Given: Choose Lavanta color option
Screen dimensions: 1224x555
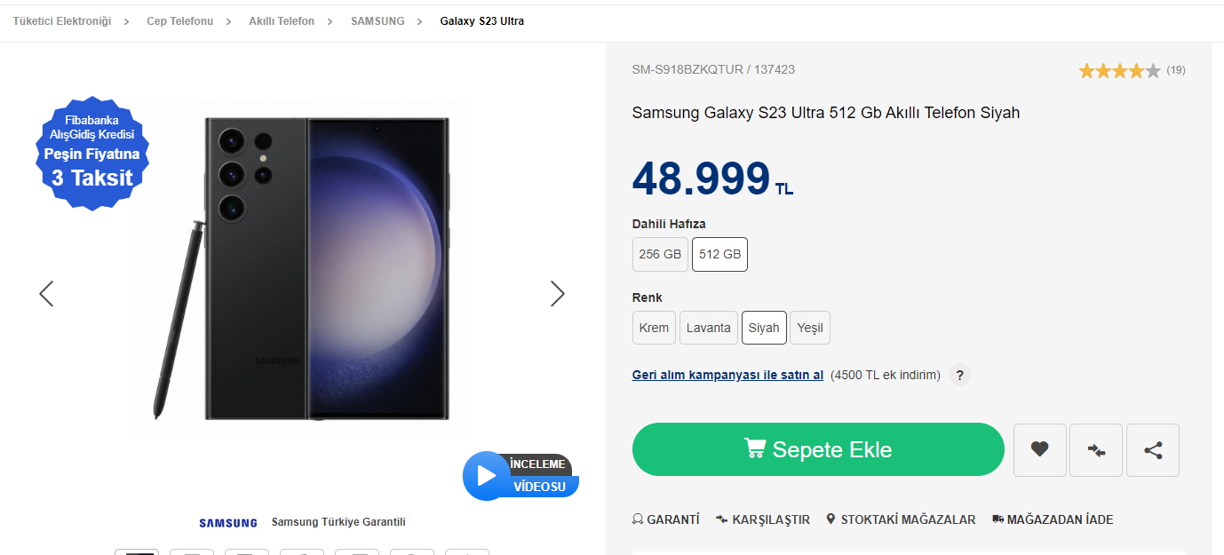Looking at the screenshot, I should [709, 328].
